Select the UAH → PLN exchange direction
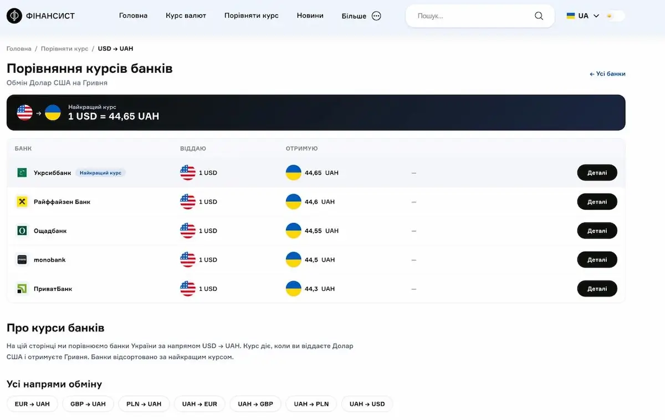The height and width of the screenshot is (420, 665). tap(311, 404)
